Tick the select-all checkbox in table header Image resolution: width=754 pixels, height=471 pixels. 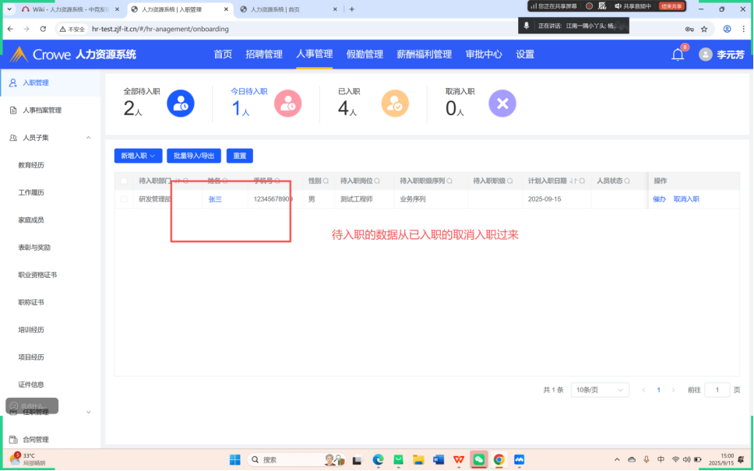[124, 181]
